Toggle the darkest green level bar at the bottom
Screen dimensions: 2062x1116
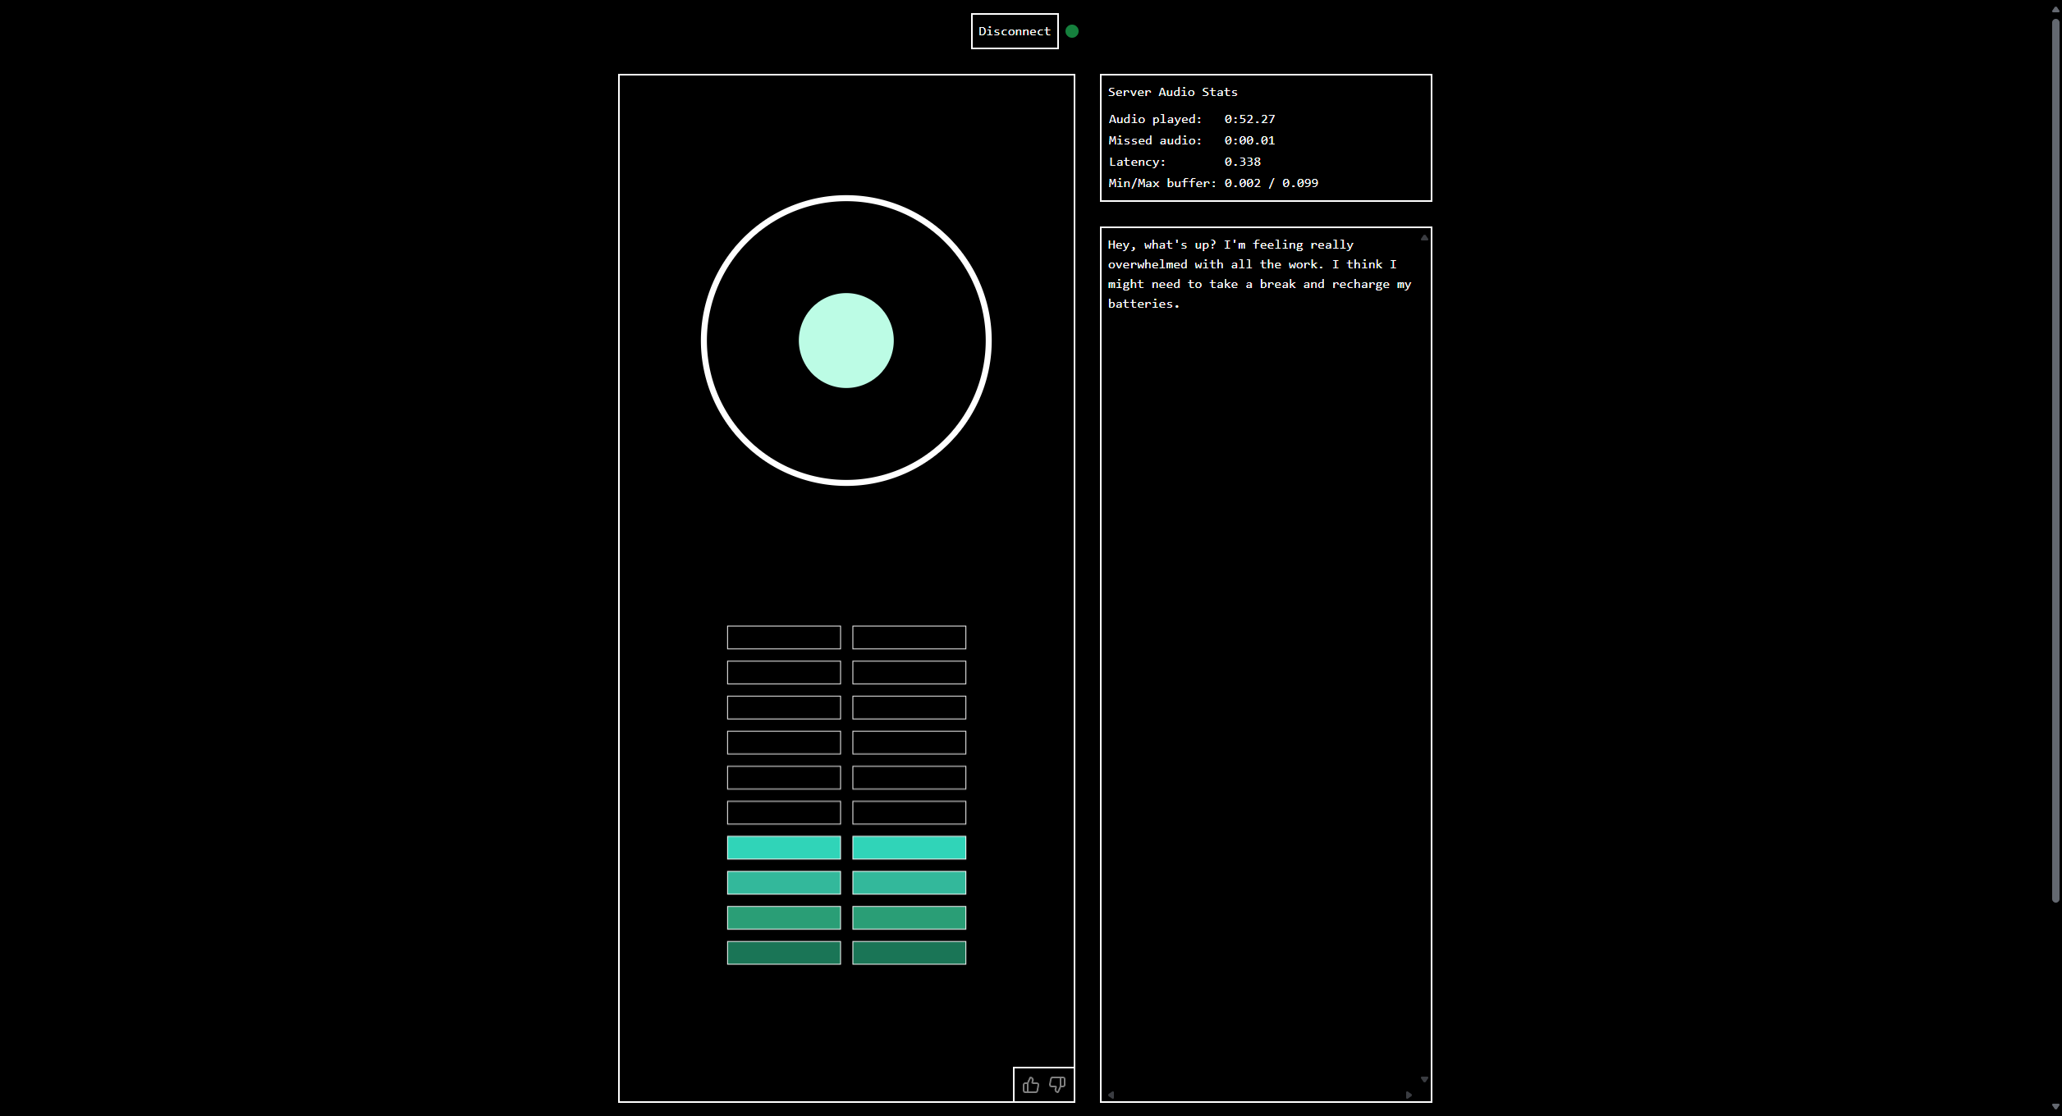783,952
